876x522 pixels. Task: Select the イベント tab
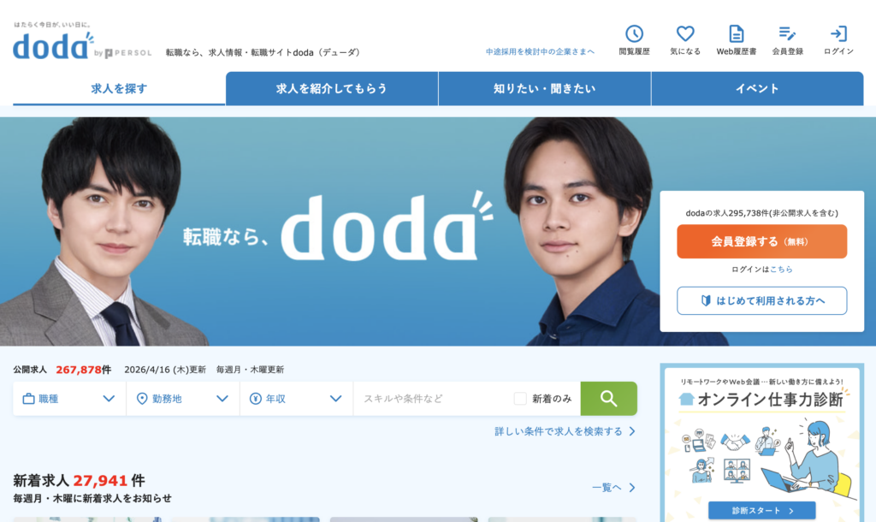pos(757,88)
